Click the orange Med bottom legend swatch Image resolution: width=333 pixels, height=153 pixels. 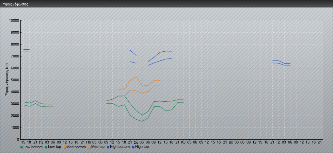pos(64,147)
